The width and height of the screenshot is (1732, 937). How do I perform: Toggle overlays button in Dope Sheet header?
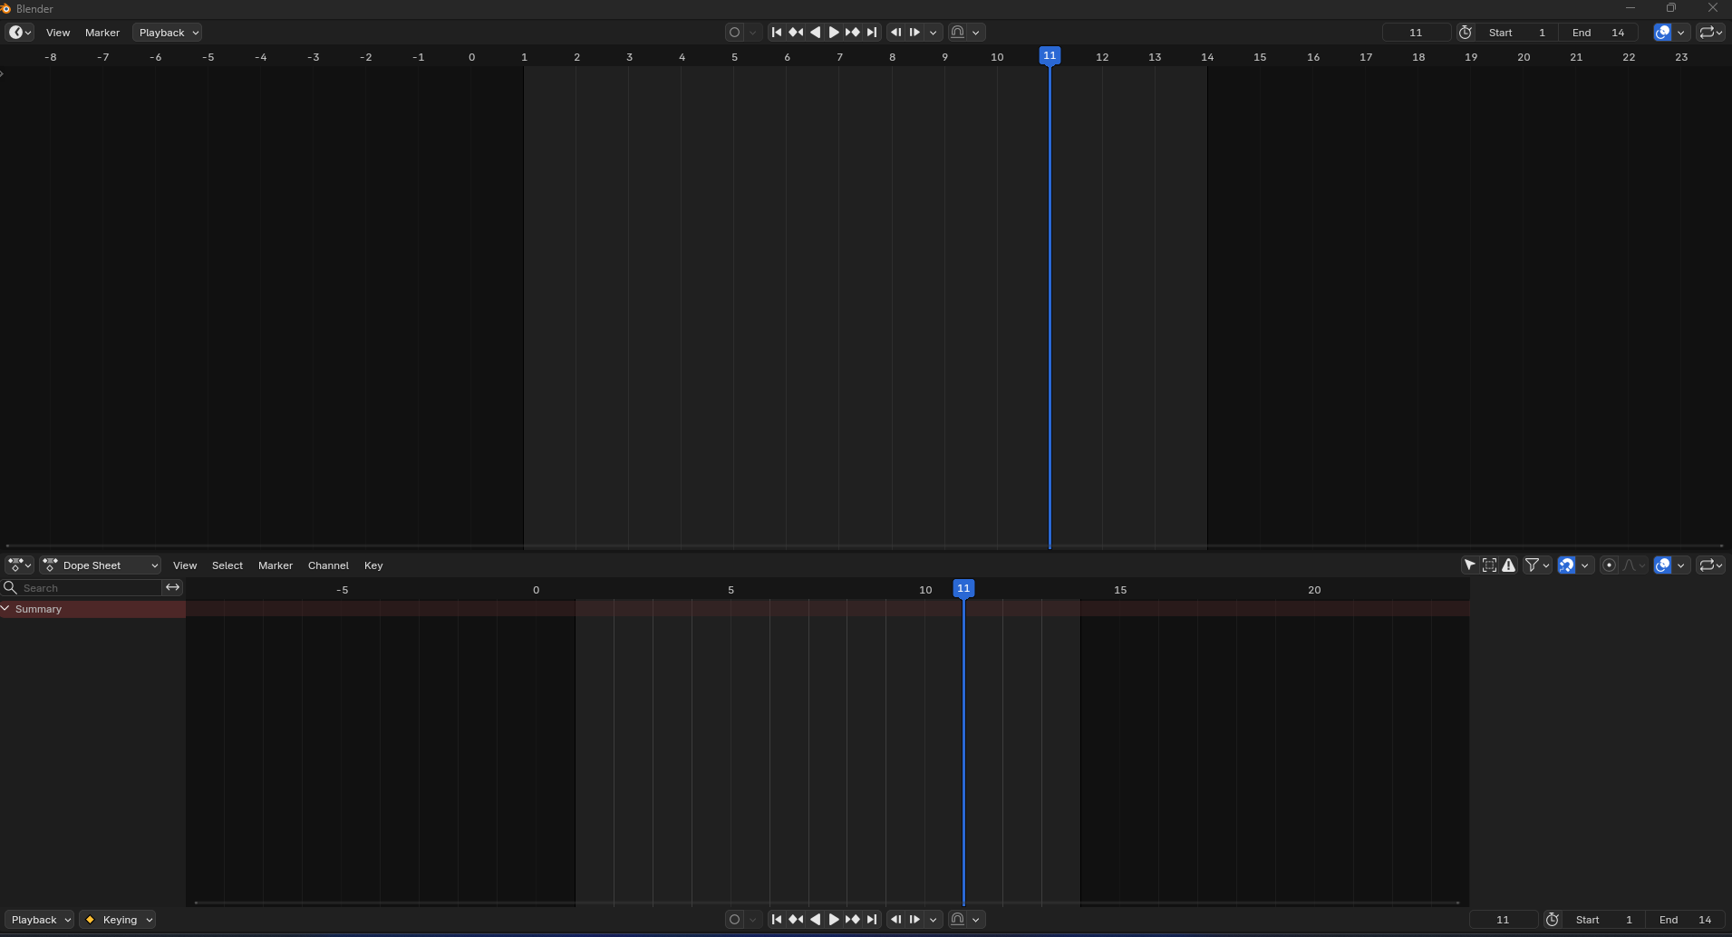point(1662,565)
